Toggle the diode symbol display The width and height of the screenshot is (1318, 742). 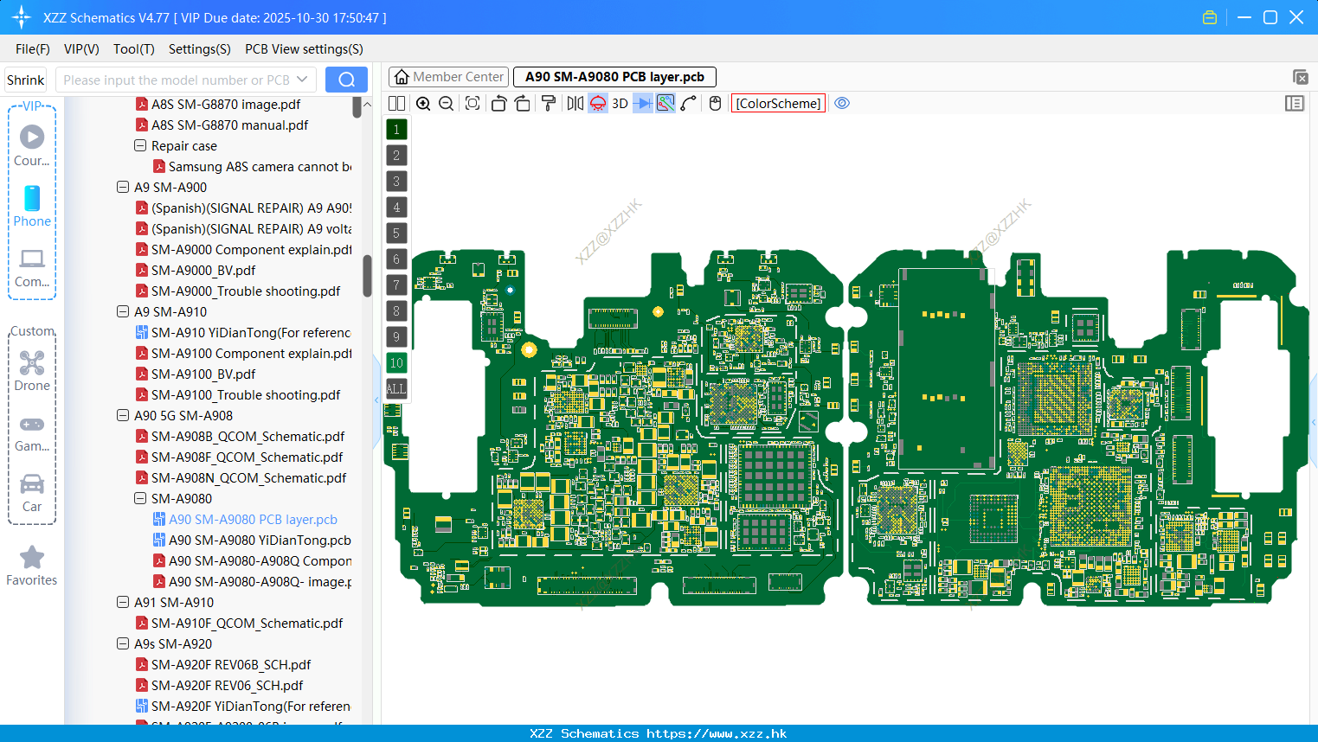point(643,103)
